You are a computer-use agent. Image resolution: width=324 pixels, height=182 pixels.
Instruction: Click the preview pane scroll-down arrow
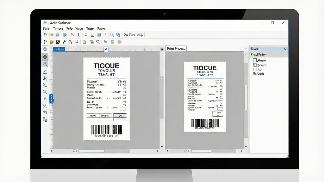point(246,147)
